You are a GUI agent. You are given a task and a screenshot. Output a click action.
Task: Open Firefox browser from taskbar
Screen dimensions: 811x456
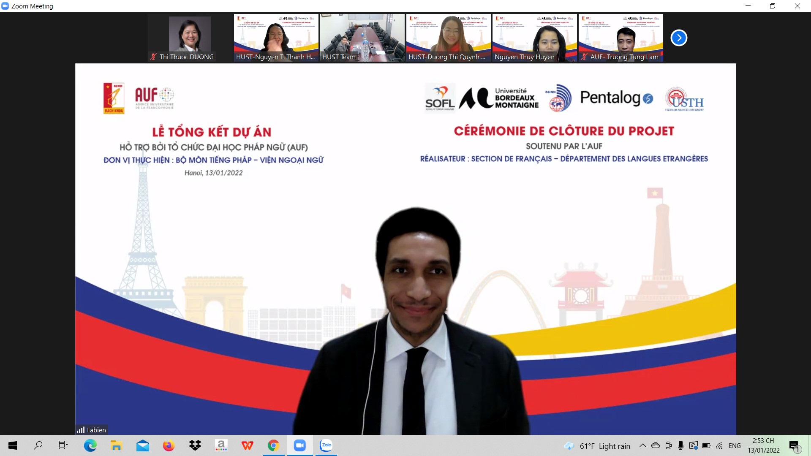[x=169, y=445]
